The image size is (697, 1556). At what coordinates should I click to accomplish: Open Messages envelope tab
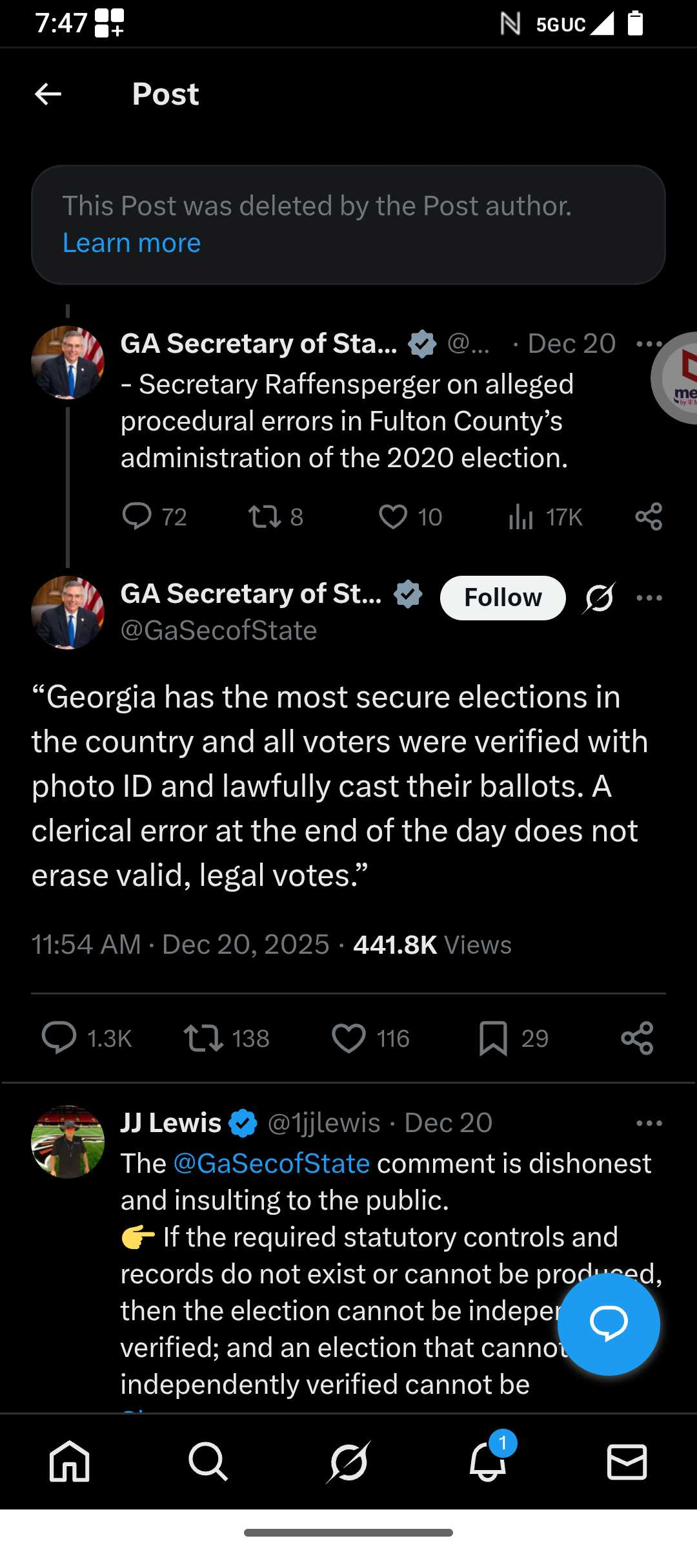pyautogui.click(x=627, y=1461)
